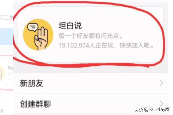Select the 创建群聊 entry
The image size is (173, 115).
pyautogui.click(x=91, y=104)
